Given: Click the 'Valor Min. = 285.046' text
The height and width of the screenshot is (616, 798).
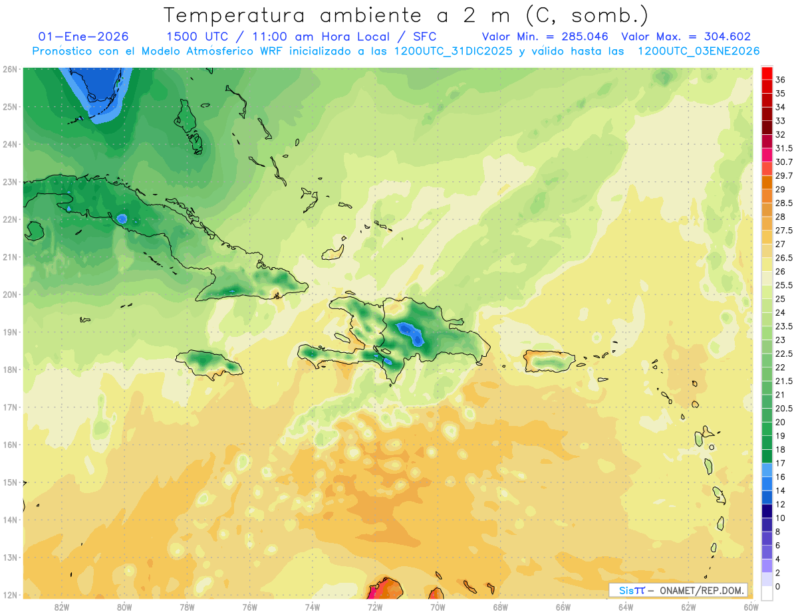Looking at the screenshot, I should coord(545,37).
